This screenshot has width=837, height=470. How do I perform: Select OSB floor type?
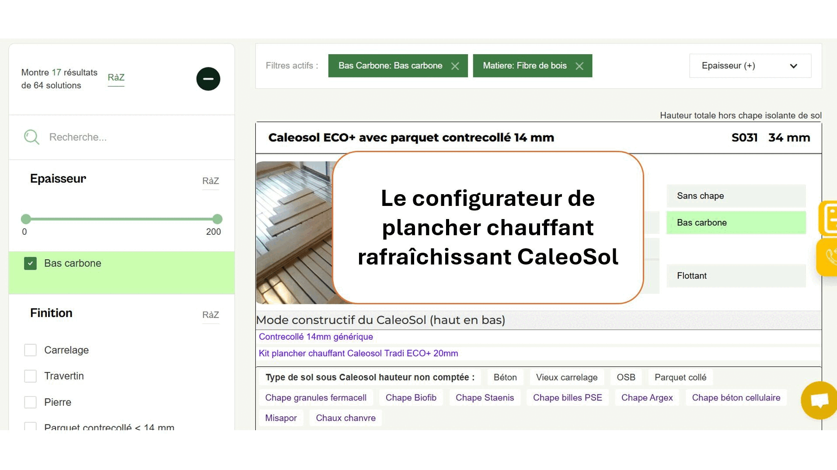pyautogui.click(x=626, y=377)
